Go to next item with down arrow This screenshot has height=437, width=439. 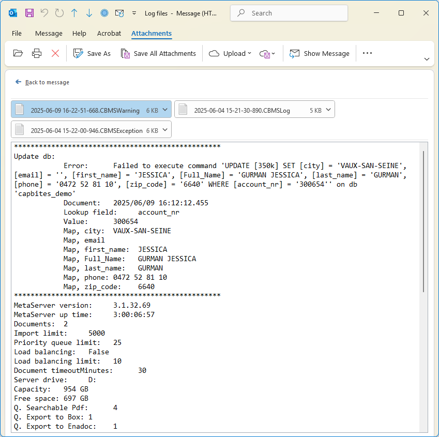pos(89,13)
